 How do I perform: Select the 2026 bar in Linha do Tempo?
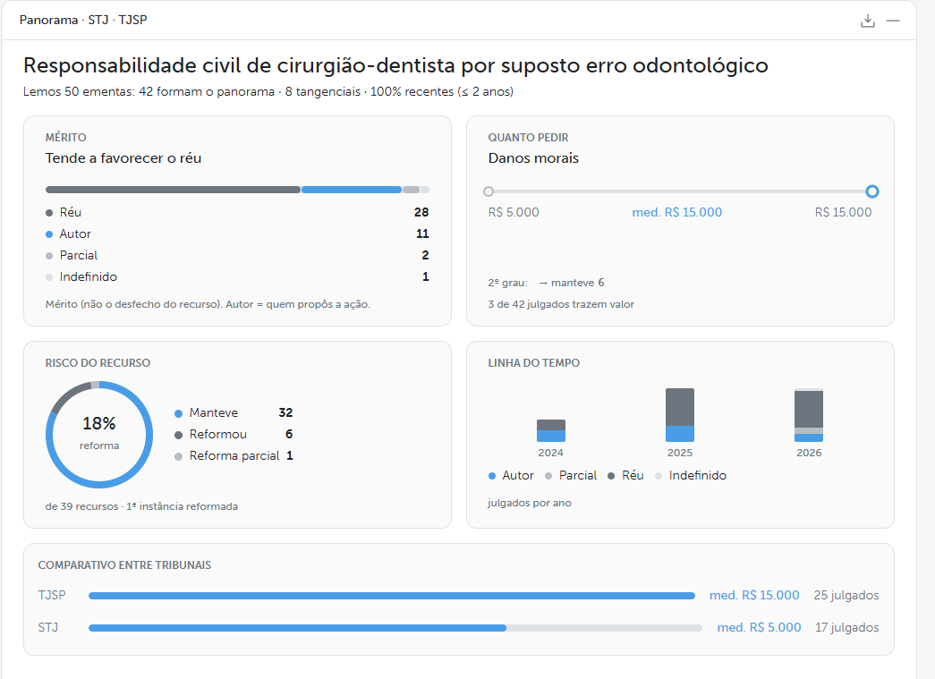click(809, 415)
